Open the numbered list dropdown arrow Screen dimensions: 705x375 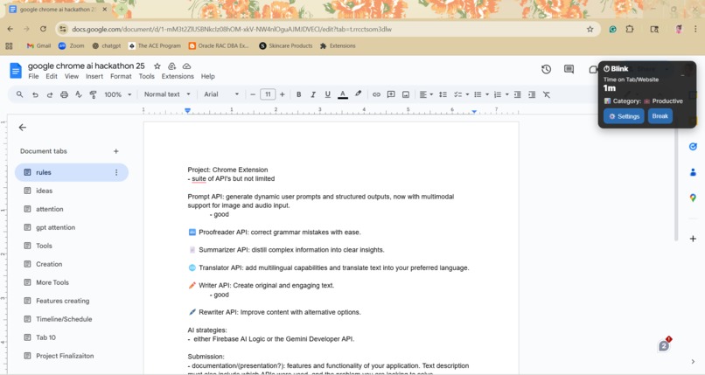tap(506, 94)
